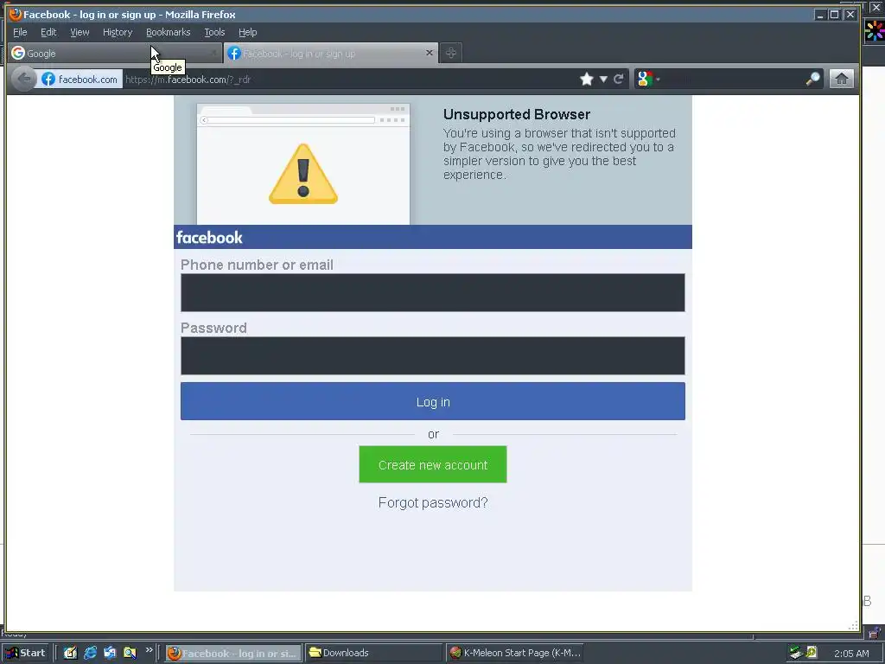Click first quick launch icon beside Start
The height and width of the screenshot is (664, 885).
tap(70, 653)
